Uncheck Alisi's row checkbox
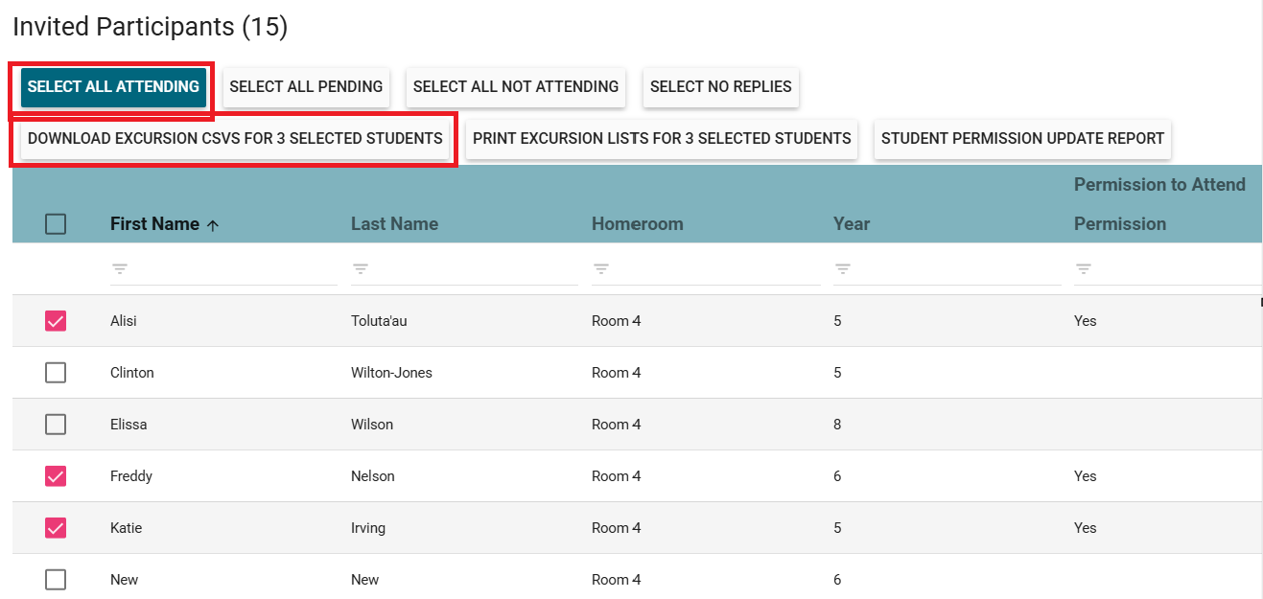 pyautogui.click(x=56, y=321)
